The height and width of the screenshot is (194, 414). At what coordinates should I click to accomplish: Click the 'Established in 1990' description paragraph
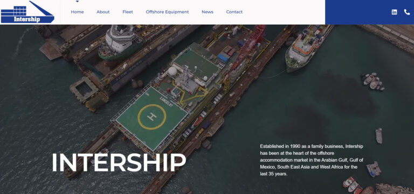click(312, 160)
